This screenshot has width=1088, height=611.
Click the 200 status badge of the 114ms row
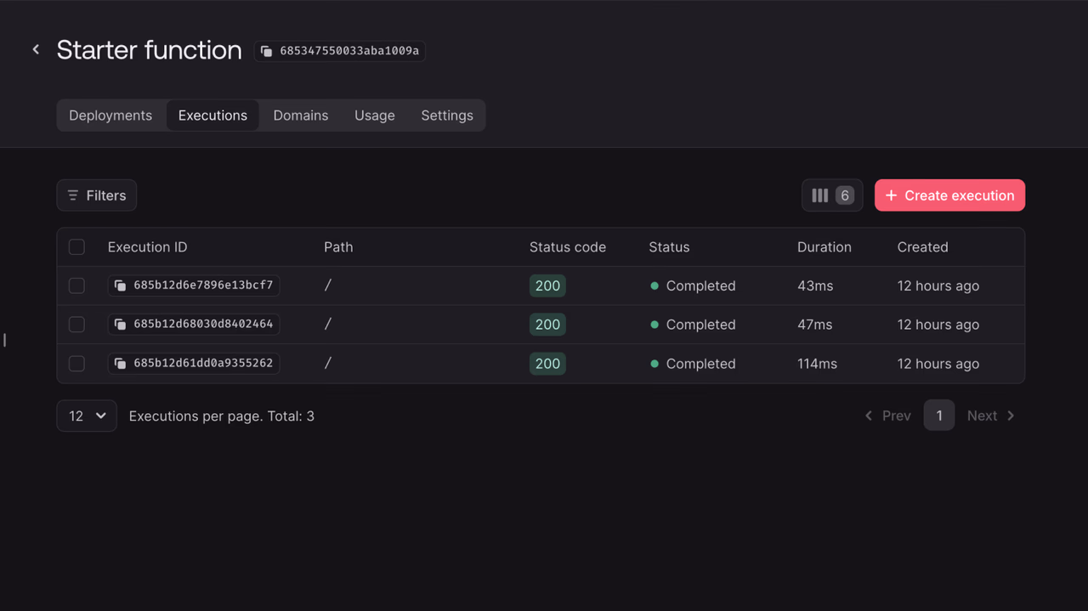[547, 364]
